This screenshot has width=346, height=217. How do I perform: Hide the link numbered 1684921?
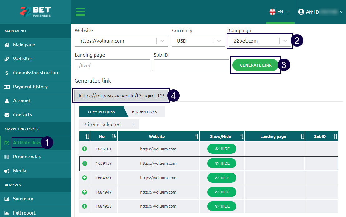click(222, 178)
